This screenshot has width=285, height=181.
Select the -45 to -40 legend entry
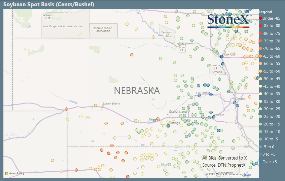pos(270,86)
